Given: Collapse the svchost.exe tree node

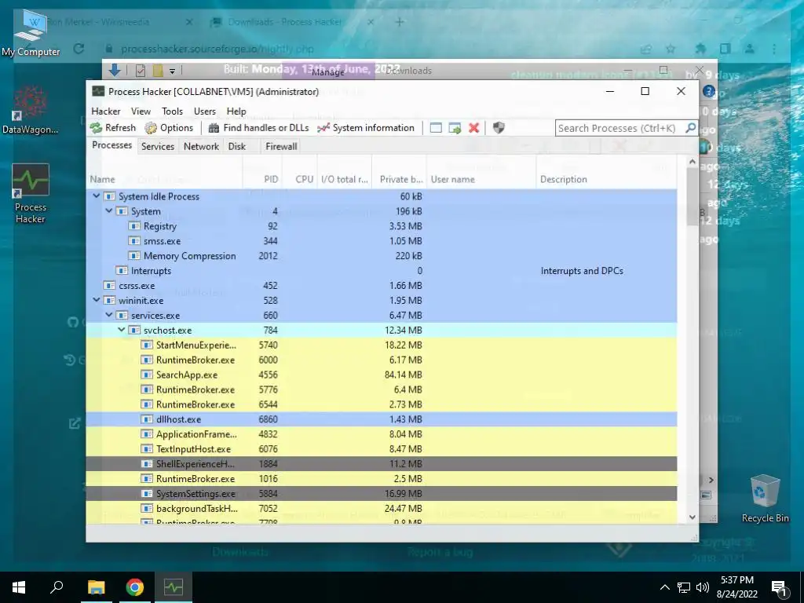Looking at the screenshot, I should point(121,330).
